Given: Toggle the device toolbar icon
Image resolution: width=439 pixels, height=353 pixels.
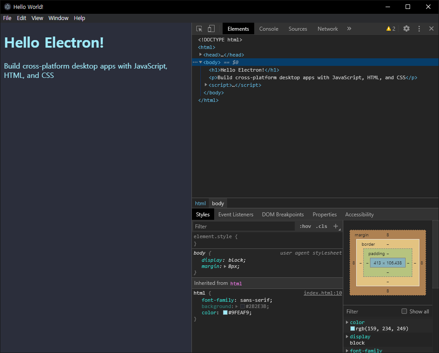Looking at the screenshot, I should tap(211, 28).
